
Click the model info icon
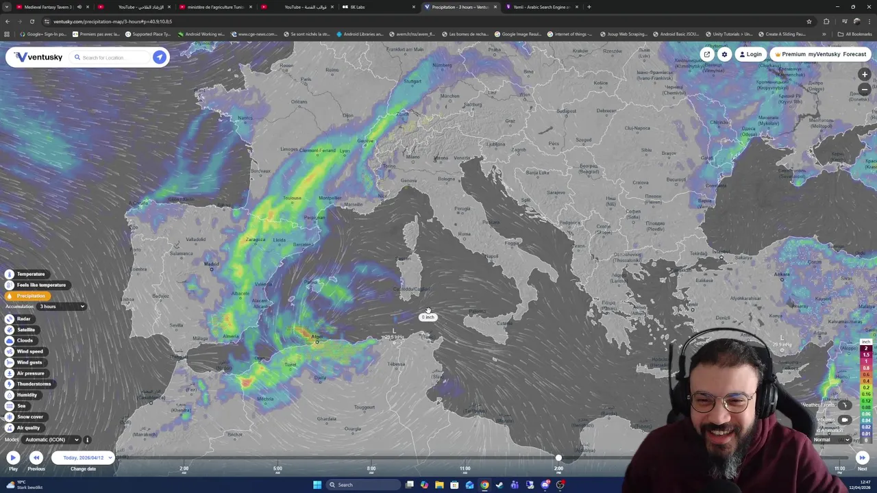point(87,440)
